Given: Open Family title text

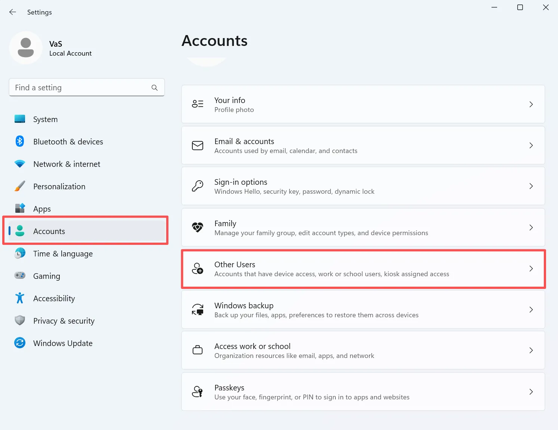Looking at the screenshot, I should coord(225,224).
